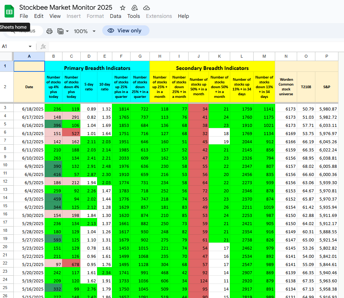Click the Name box showing A1
344x298 pixels.
[15, 47]
